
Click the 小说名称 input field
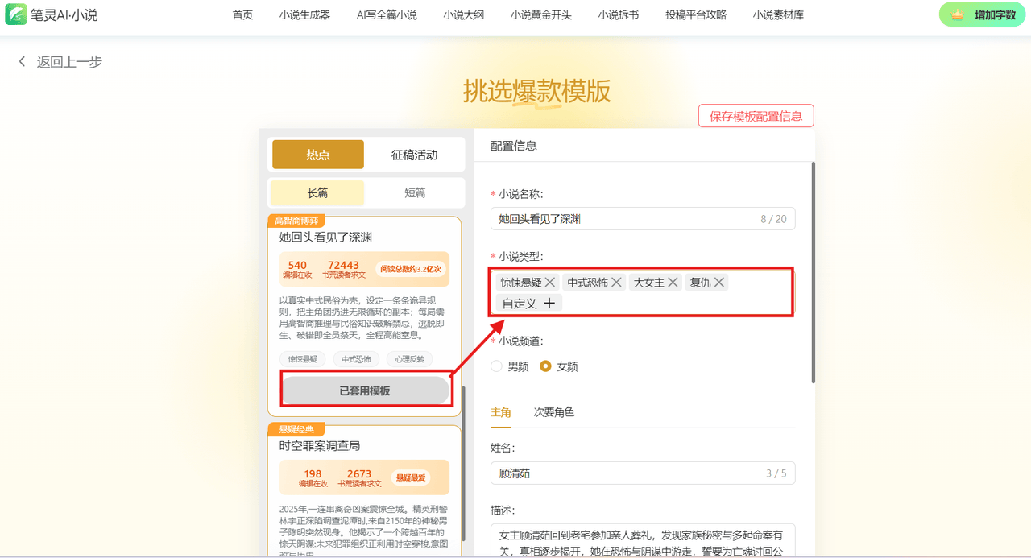620,219
